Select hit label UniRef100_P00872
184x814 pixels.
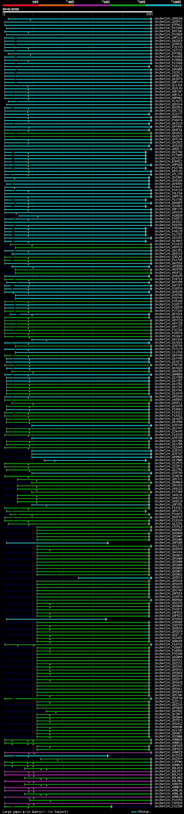click(168, 514)
